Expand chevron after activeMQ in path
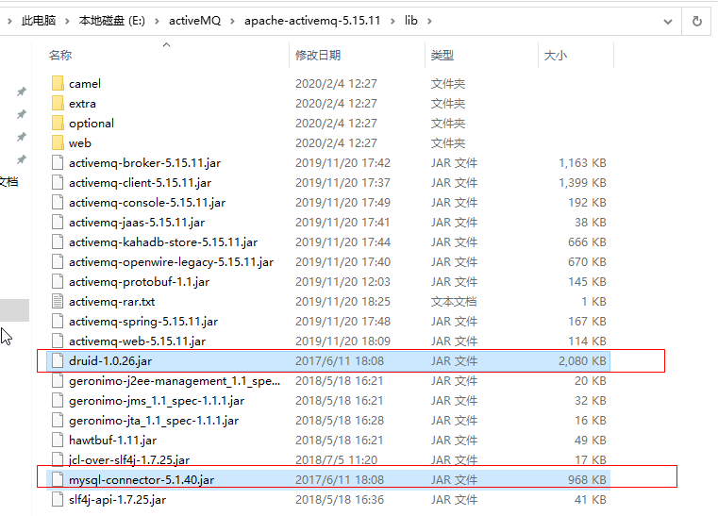The width and height of the screenshot is (718, 516). [232, 21]
